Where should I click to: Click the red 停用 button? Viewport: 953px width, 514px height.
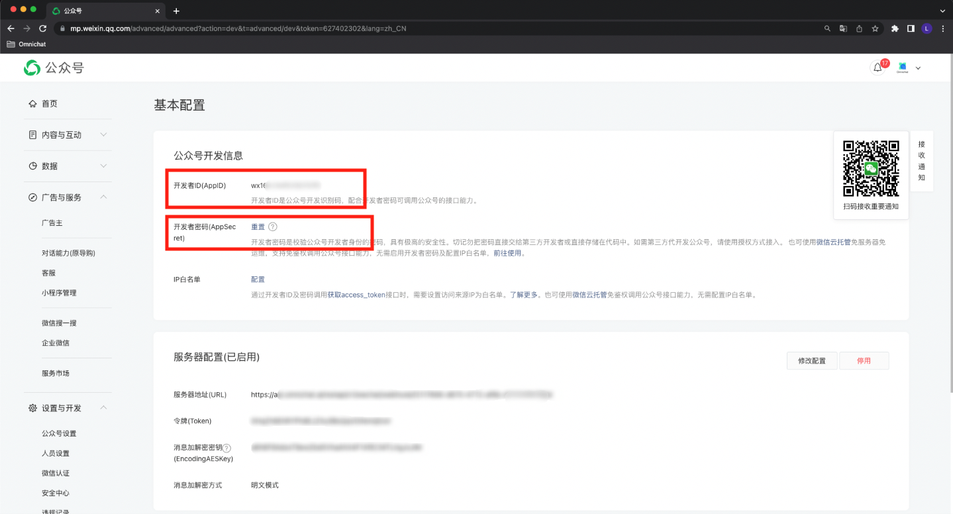[x=864, y=361]
